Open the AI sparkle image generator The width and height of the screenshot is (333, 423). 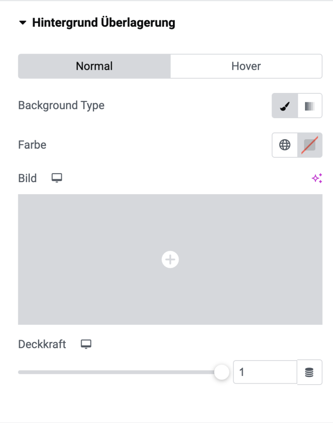(x=317, y=178)
